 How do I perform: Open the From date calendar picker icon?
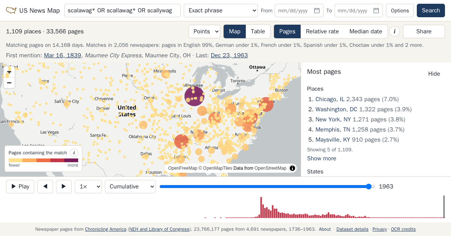tap(317, 10)
